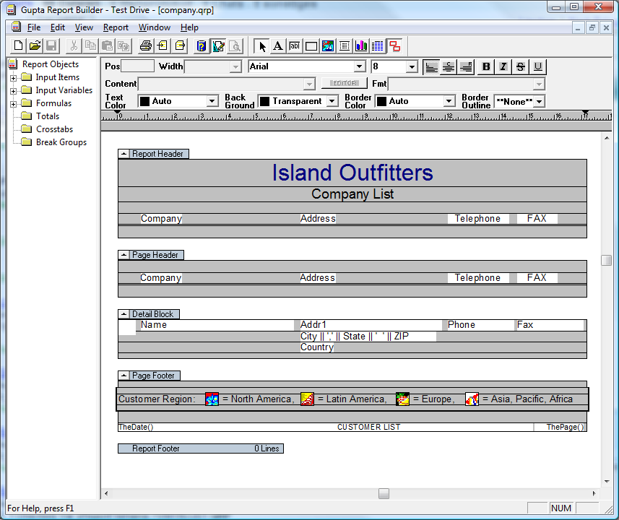Click North America region picture icon

point(212,399)
